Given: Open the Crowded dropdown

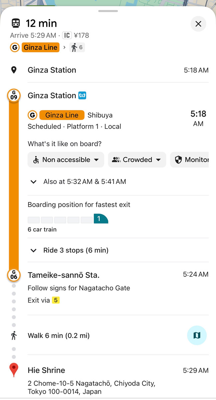Looking at the screenshot, I should [x=137, y=160].
